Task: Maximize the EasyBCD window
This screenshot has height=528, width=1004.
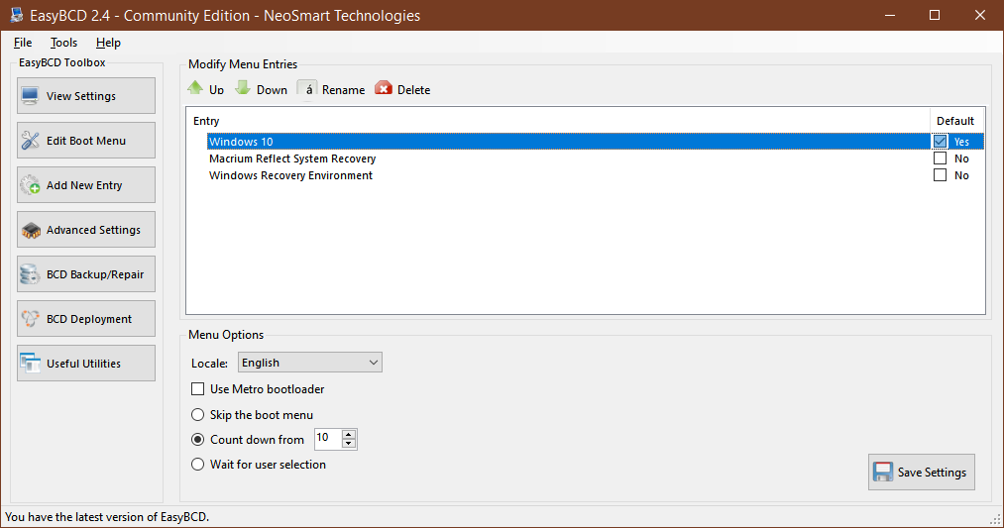Action: coord(935,16)
